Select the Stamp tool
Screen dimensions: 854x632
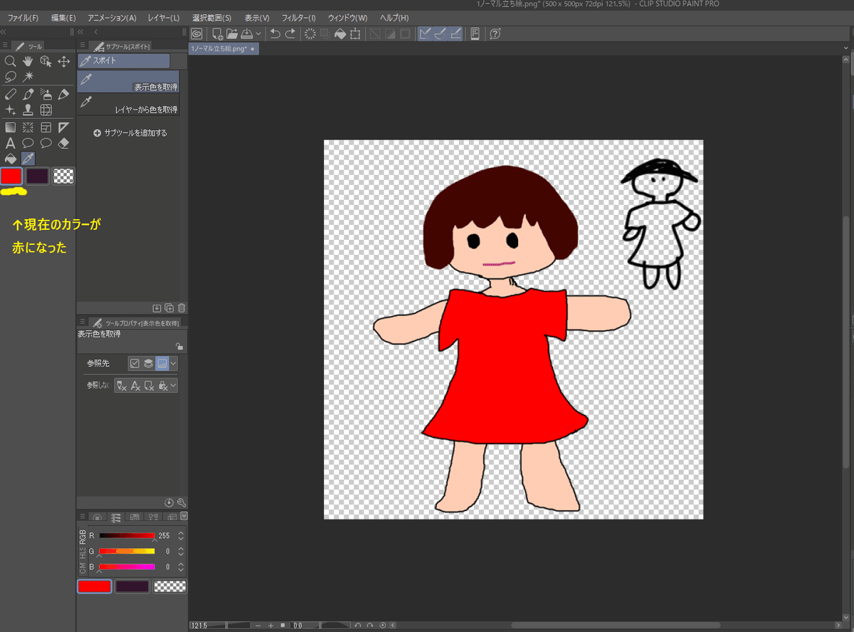click(28, 110)
